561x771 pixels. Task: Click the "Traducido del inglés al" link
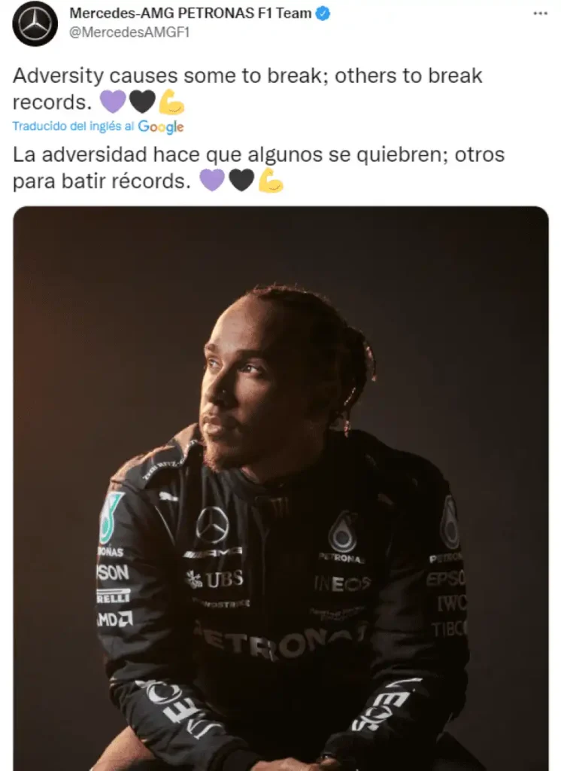click(73, 126)
